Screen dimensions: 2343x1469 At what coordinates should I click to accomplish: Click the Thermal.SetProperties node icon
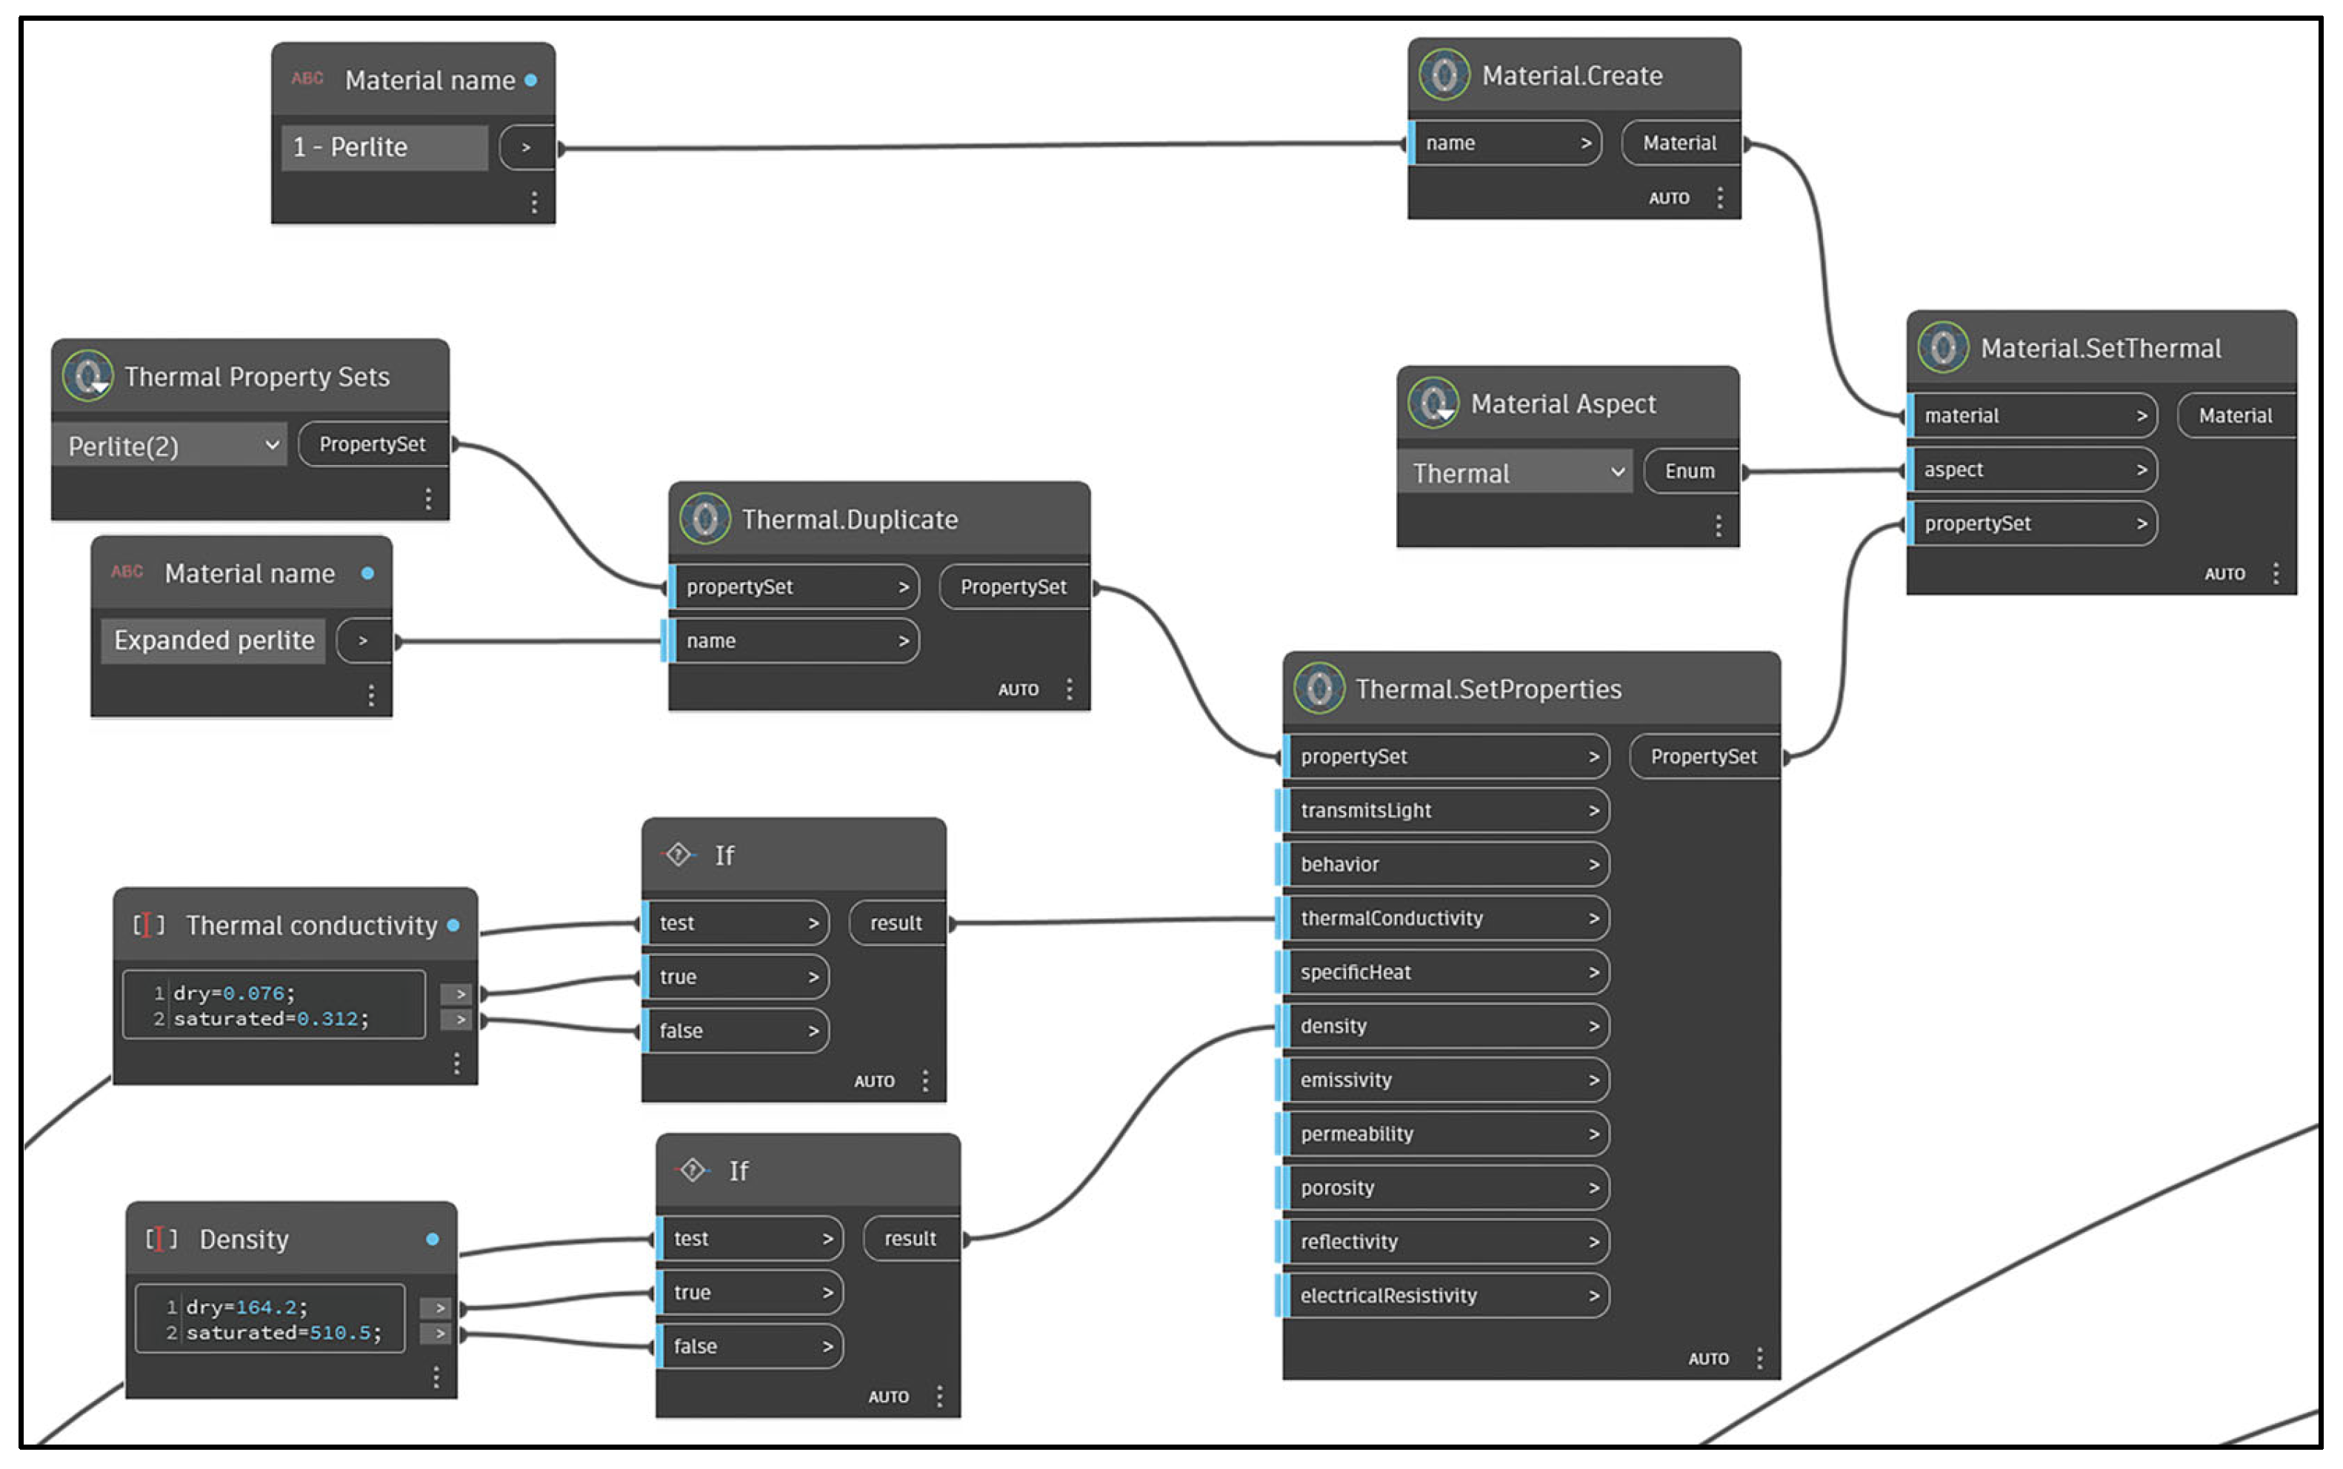tap(1319, 689)
